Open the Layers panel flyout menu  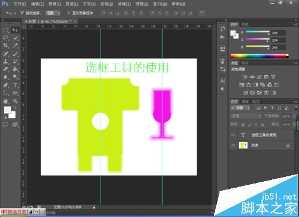[295, 102]
